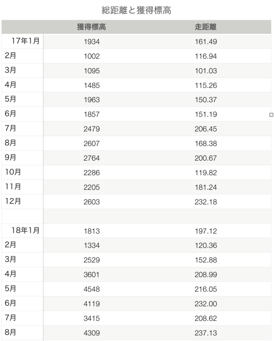Select cell with value 2764
Image resolution: width=274 pixels, height=341 pixels.
click(x=91, y=158)
